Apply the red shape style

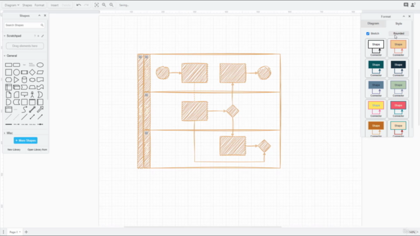coord(398,109)
